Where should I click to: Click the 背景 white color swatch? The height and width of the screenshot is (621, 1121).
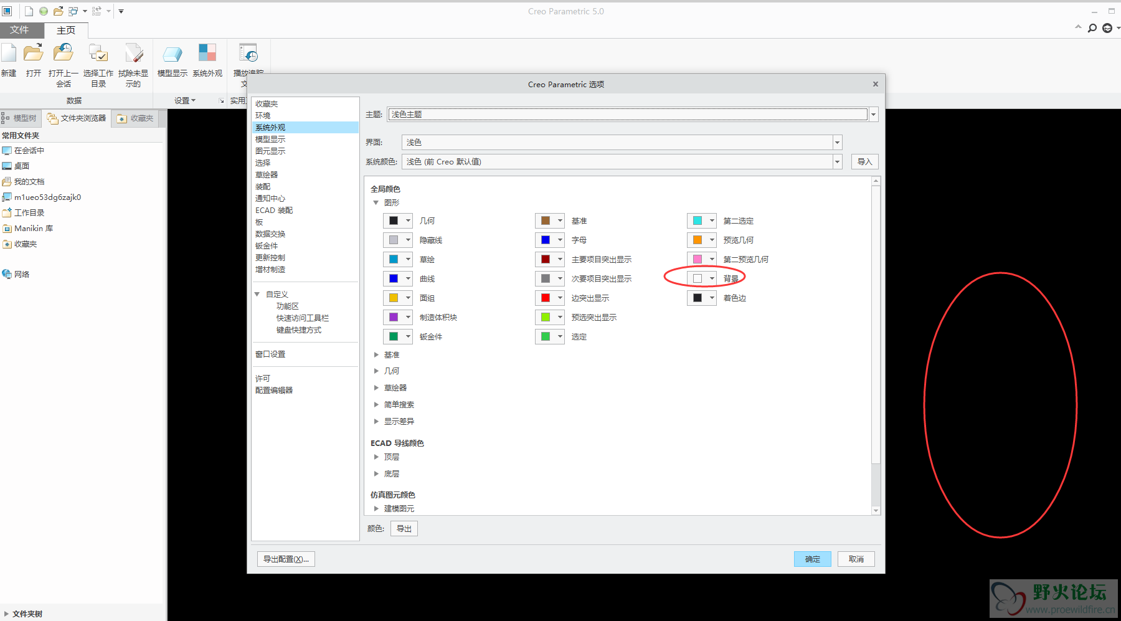(x=698, y=278)
